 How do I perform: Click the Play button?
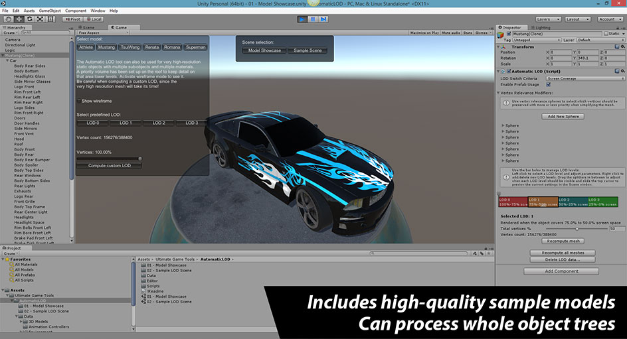click(x=302, y=19)
